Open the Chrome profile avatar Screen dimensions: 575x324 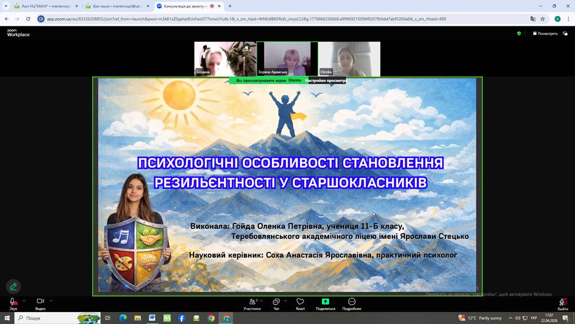[557, 19]
